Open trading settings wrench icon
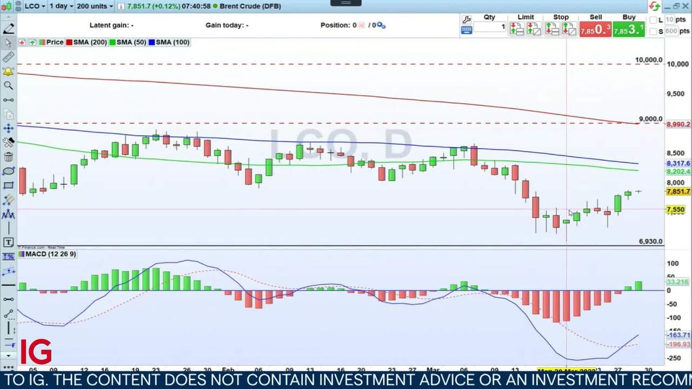The image size is (692, 389). [x=467, y=19]
